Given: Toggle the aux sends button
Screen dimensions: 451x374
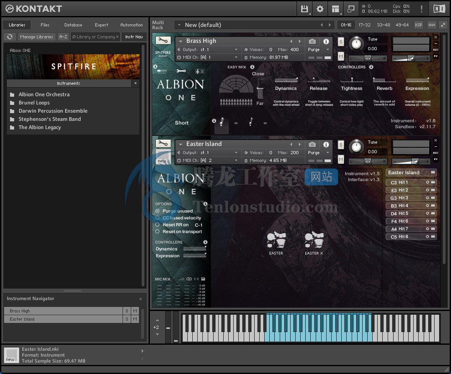Looking at the screenshot, I should coord(432,25).
